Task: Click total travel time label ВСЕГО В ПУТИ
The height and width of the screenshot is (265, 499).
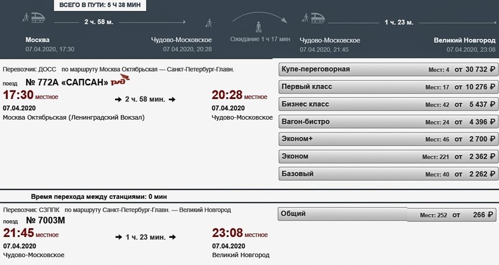Action: click(x=100, y=5)
